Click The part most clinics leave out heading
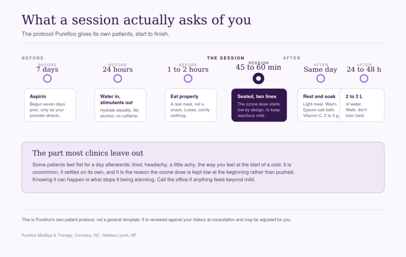 click(88, 153)
